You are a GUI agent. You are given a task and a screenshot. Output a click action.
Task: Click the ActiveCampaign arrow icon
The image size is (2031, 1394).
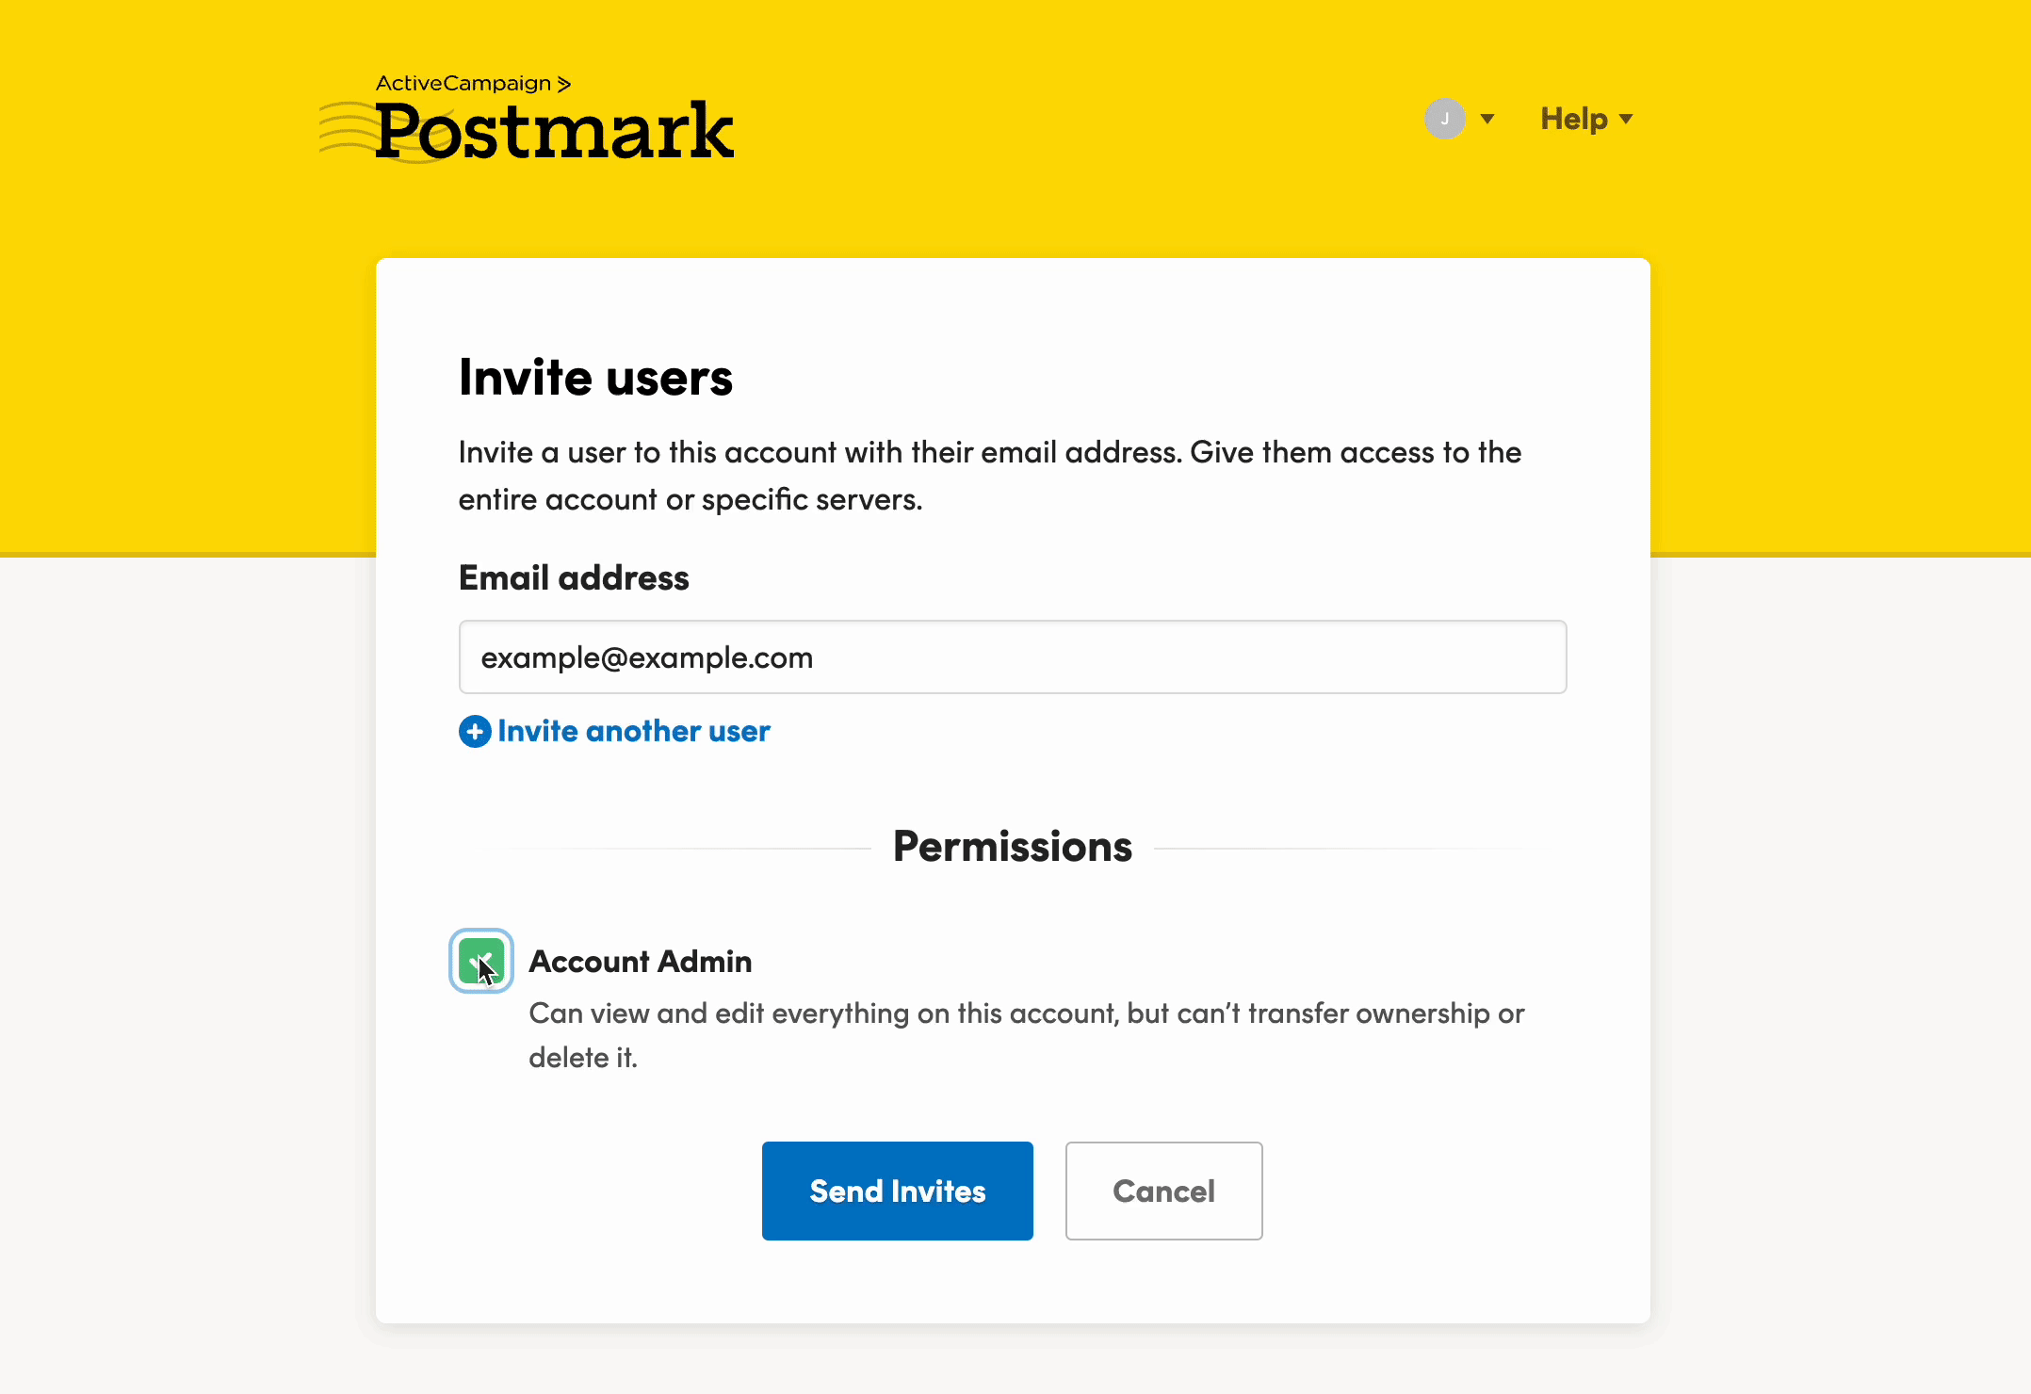point(564,84)
